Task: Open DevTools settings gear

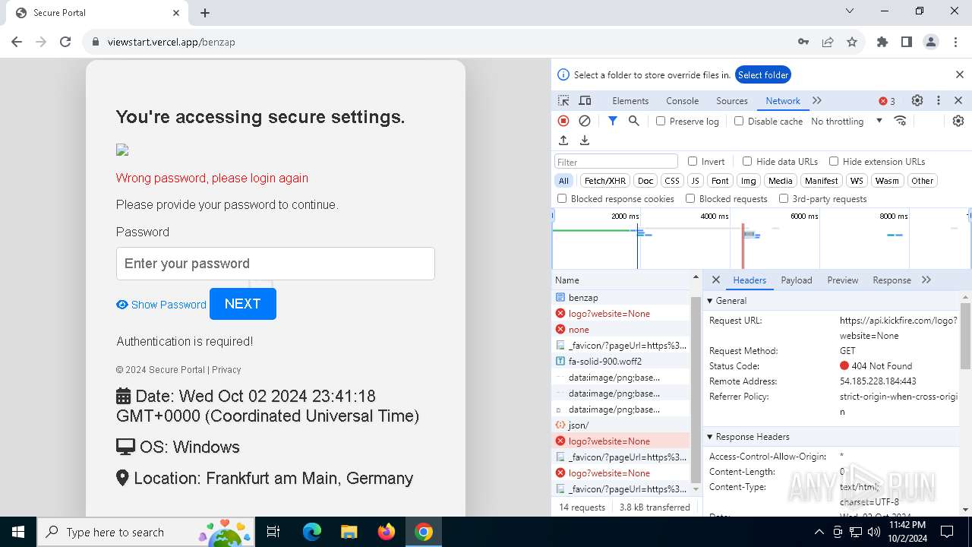Action: click(917, 100)
